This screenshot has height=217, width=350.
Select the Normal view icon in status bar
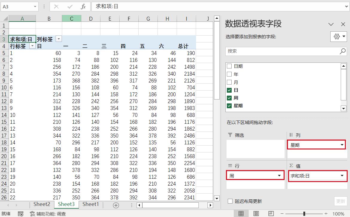coord(241,213)
